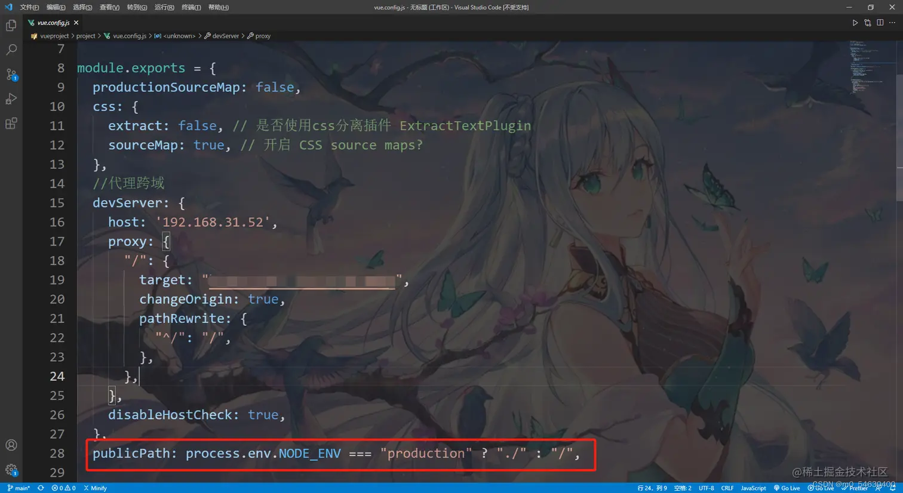Change indentation via 空格: 2
This screenshot has width=903, height=493.
(x=683, y=488)
